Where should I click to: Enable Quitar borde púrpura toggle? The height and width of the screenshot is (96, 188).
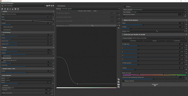pos(123,20)
